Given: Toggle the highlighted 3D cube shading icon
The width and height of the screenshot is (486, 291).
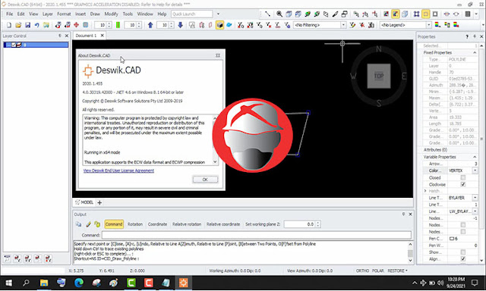Looking at the screenshot, I should tap(219, 25).
